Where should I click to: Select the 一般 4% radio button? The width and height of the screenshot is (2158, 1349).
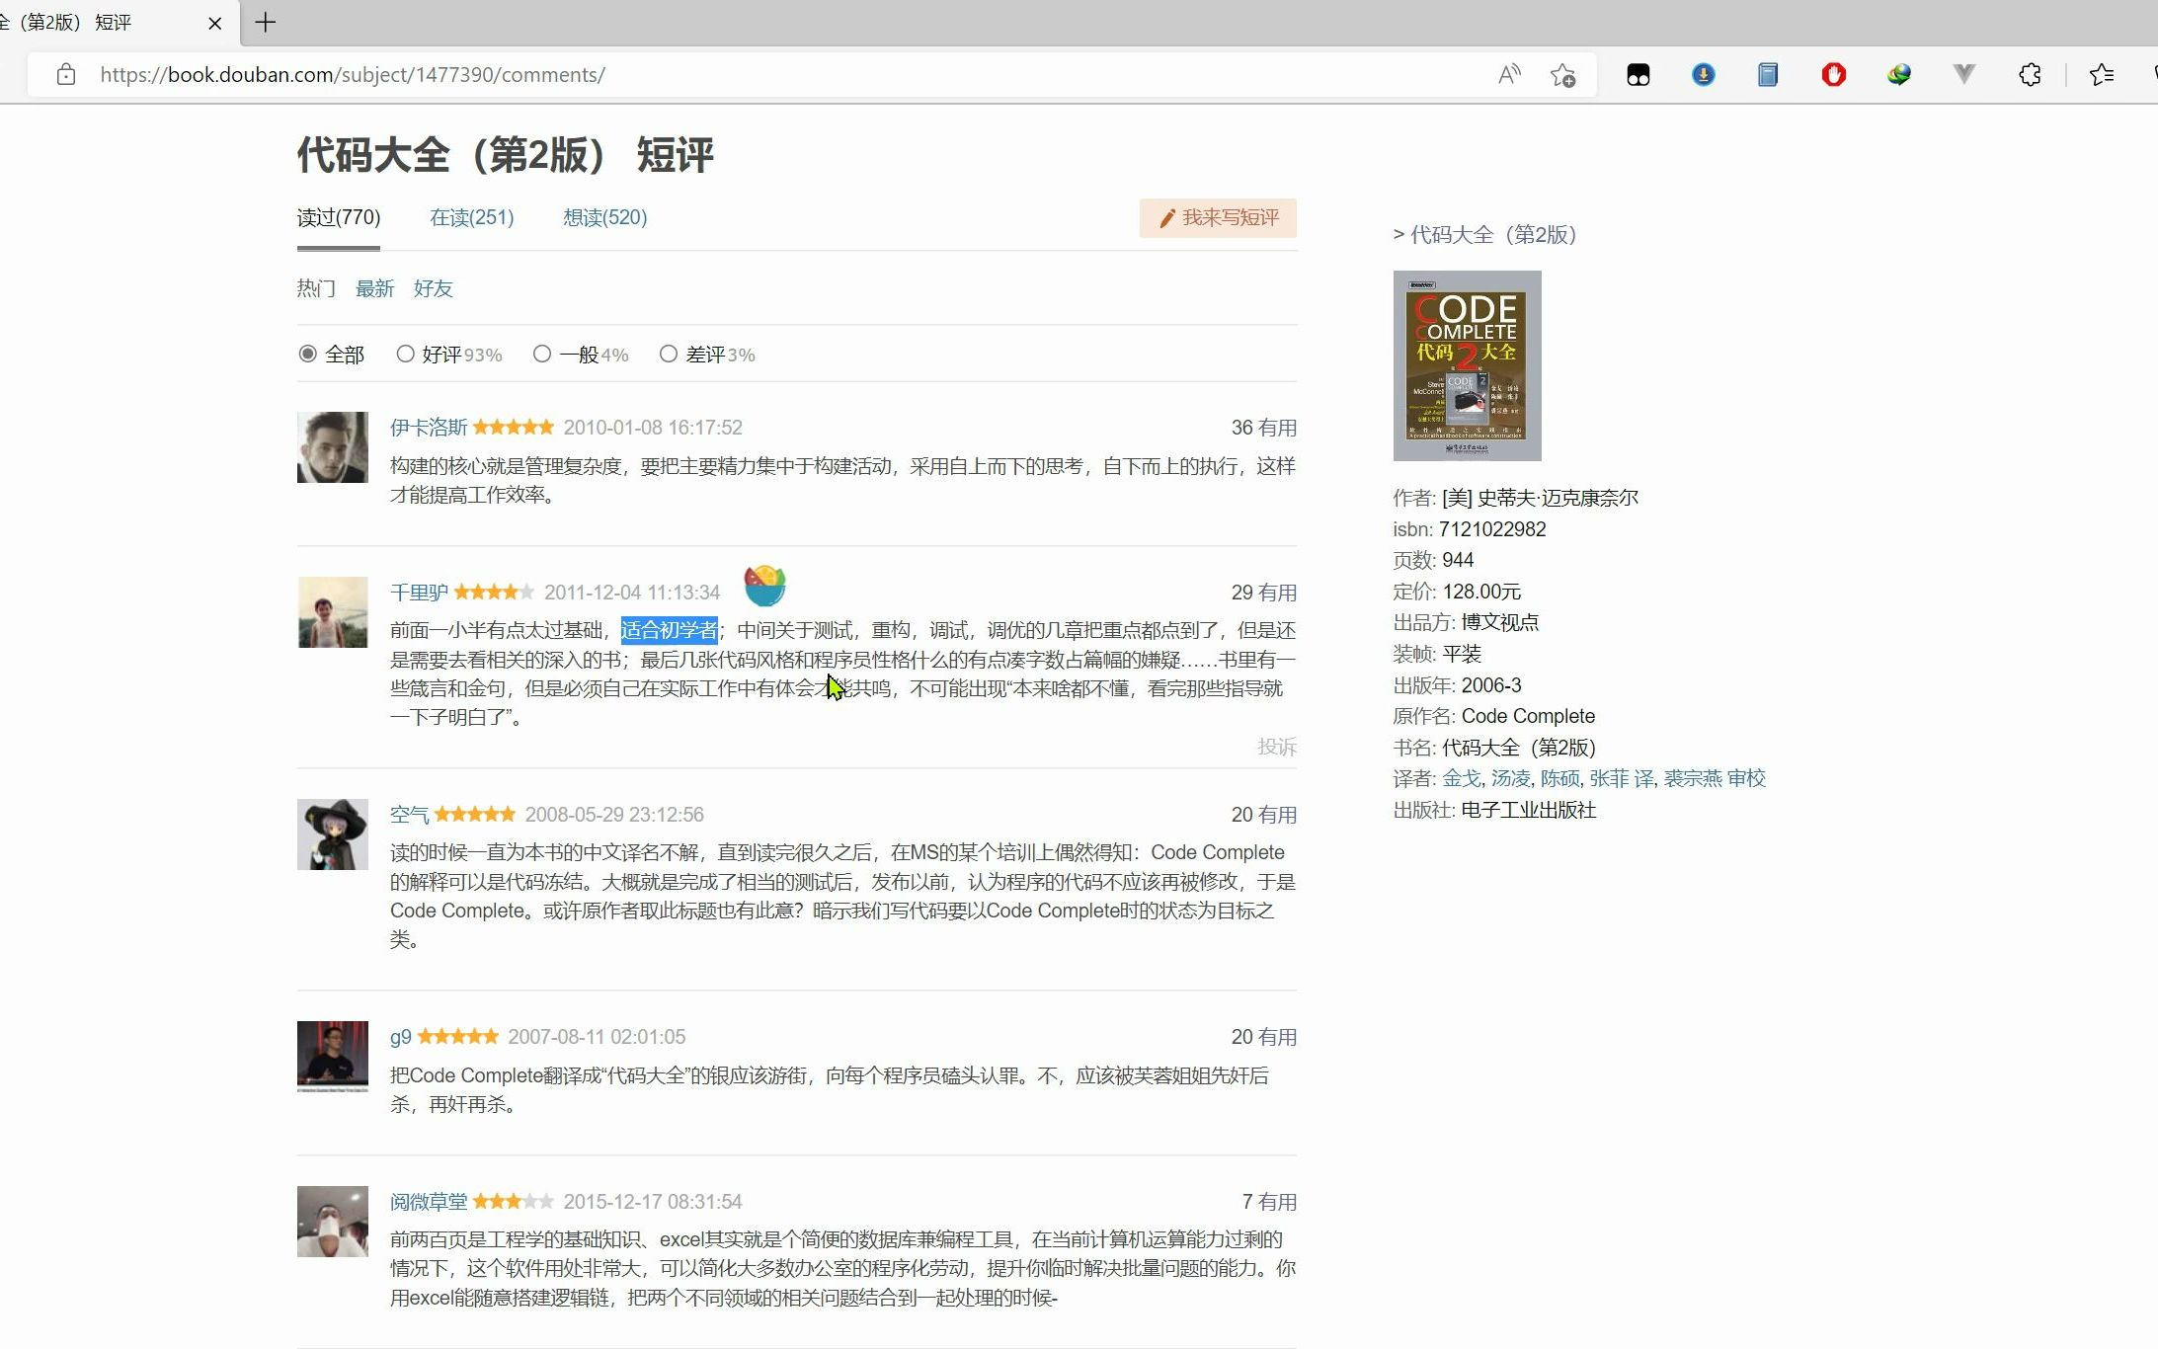541,354
